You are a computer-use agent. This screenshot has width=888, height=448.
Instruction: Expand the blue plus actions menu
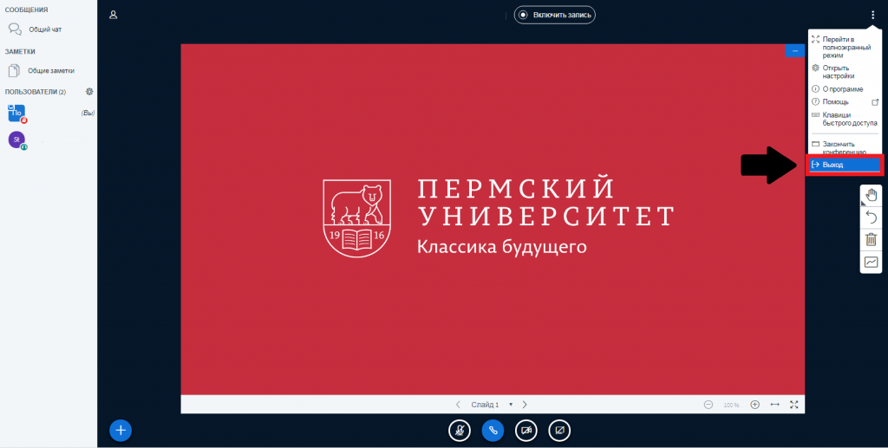pos(121,430)
